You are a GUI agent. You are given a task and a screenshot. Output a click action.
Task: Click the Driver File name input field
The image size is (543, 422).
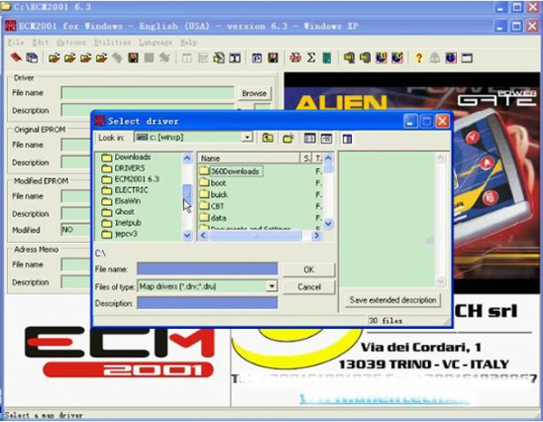pyautogui.click(x=148, y=93)
